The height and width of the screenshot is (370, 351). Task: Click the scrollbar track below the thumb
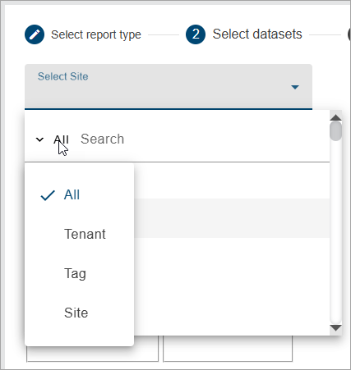(335, 232)
